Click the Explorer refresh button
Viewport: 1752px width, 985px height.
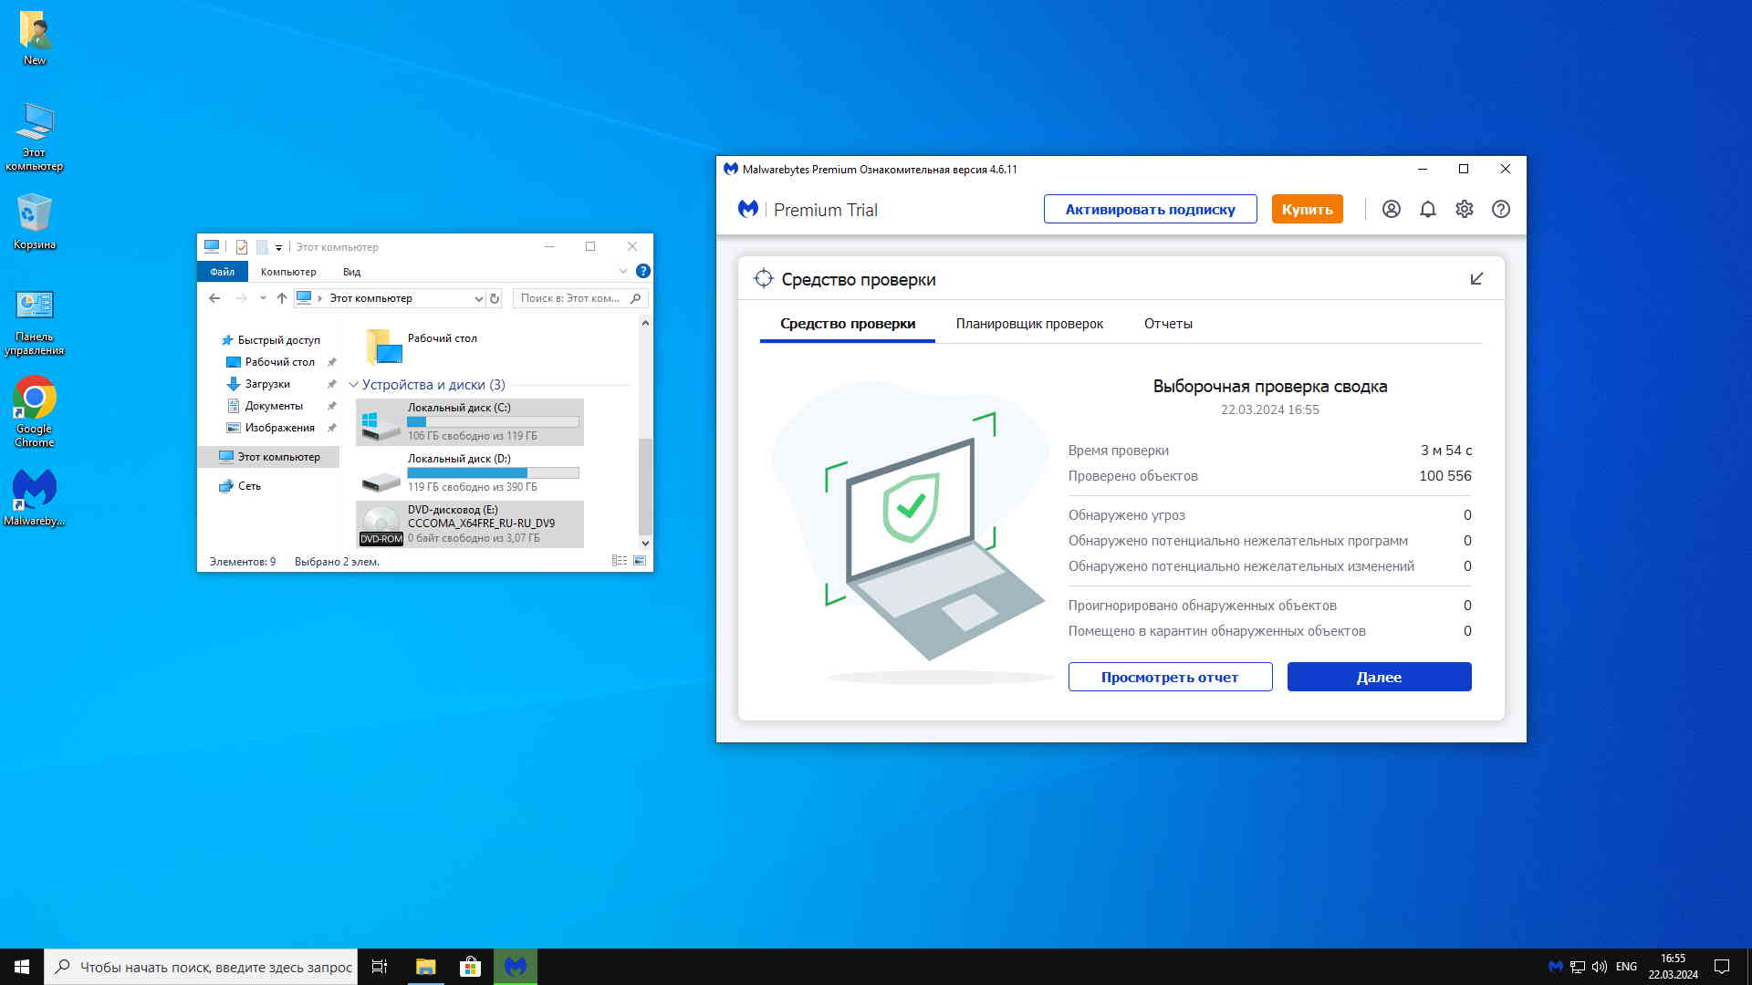coord(495,298)
